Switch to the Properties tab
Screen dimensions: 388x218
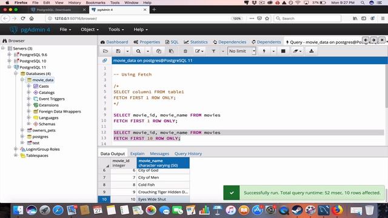pos(147,42)
